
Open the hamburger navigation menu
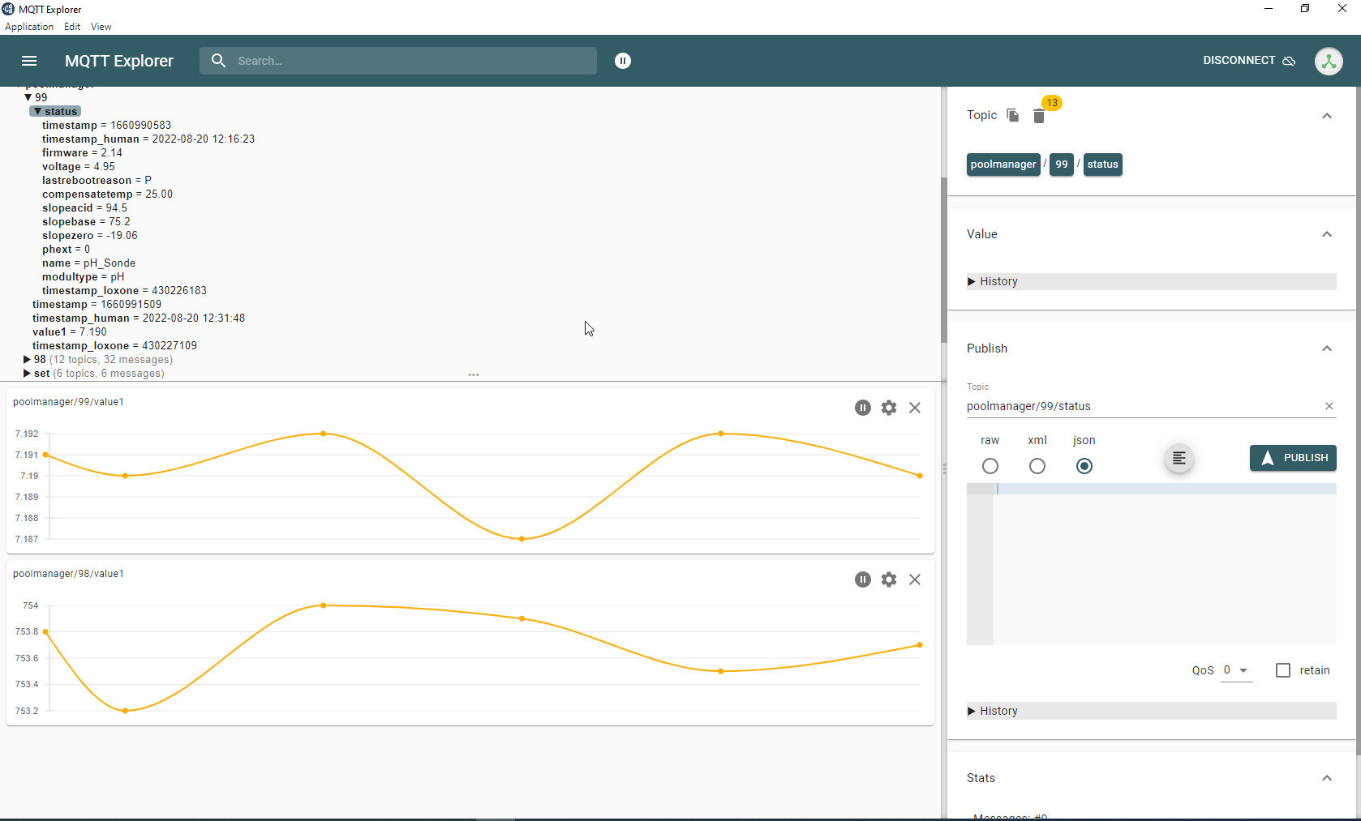point(29,61)
